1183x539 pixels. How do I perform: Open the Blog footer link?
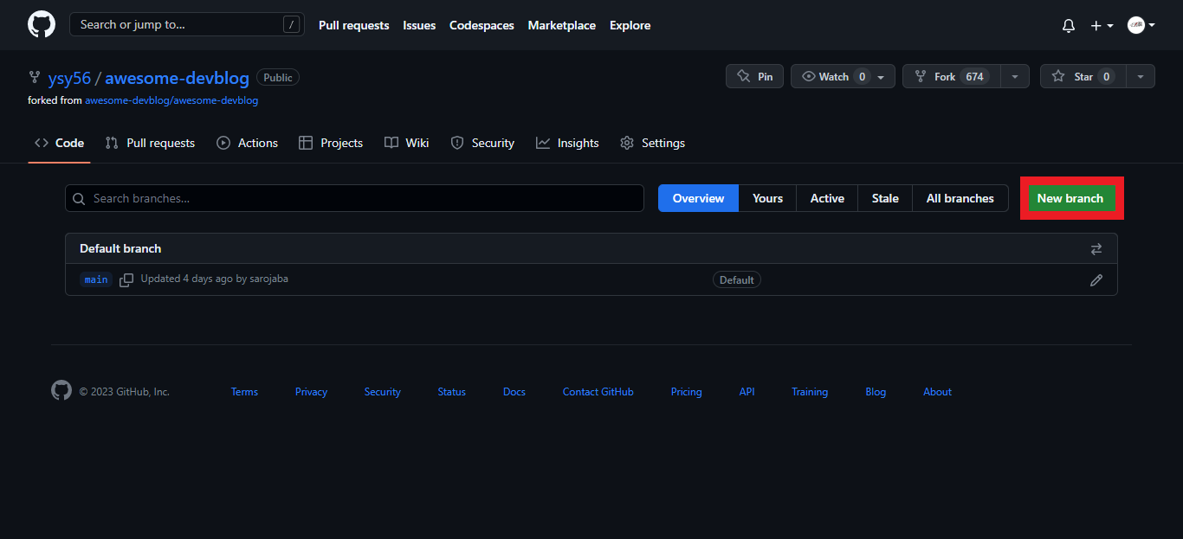[876, 392]
